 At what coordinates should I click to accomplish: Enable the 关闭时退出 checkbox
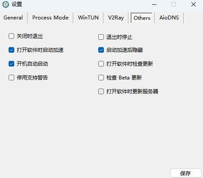[x=11, y=36]
